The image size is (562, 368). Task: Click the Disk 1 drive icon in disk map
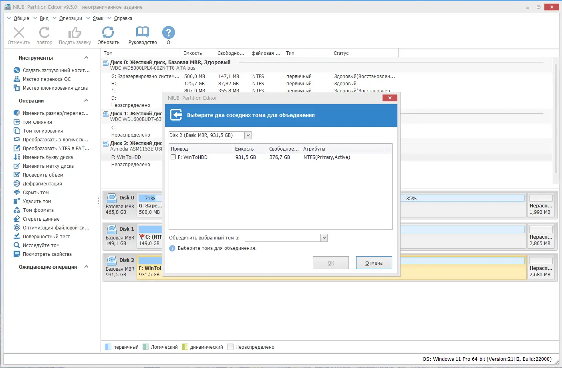coord(112,229)
